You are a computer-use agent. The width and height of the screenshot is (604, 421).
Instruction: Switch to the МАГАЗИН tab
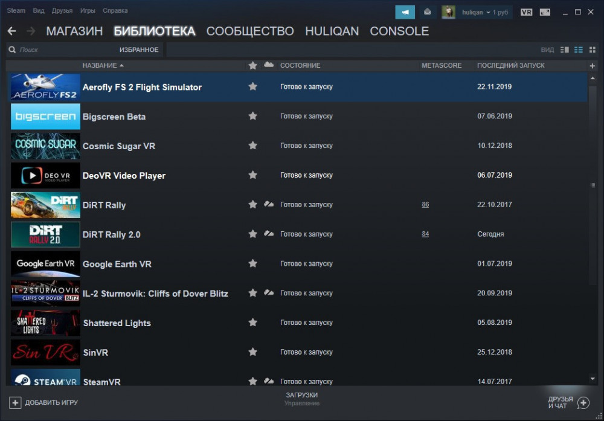(x=74, y=31)
